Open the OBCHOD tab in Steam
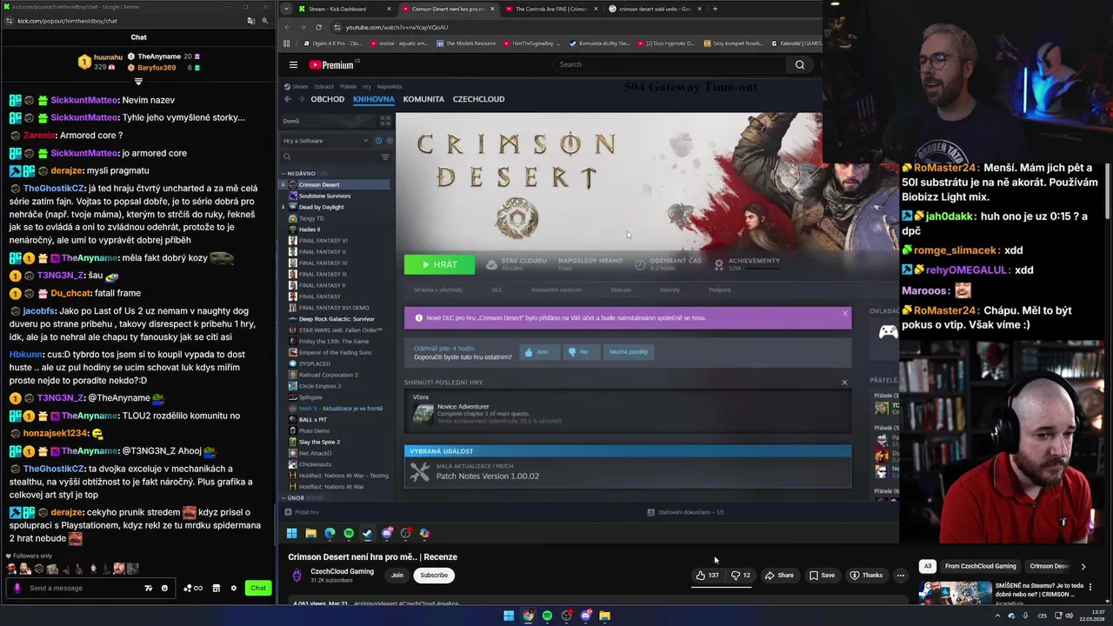Image resolution: width=1113 pixels, height=626 pixels. [x=327, y=99]
